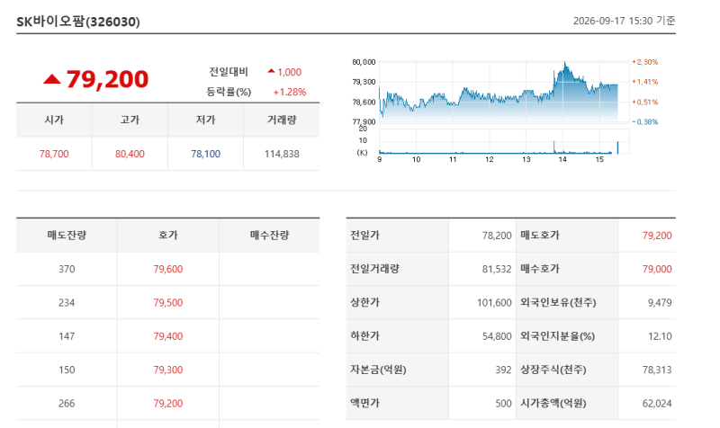Click the ask price 79,600
Image resolution: width=720 pixels, height=428 pixels.
pyautogui.click(x=168, y=269)
